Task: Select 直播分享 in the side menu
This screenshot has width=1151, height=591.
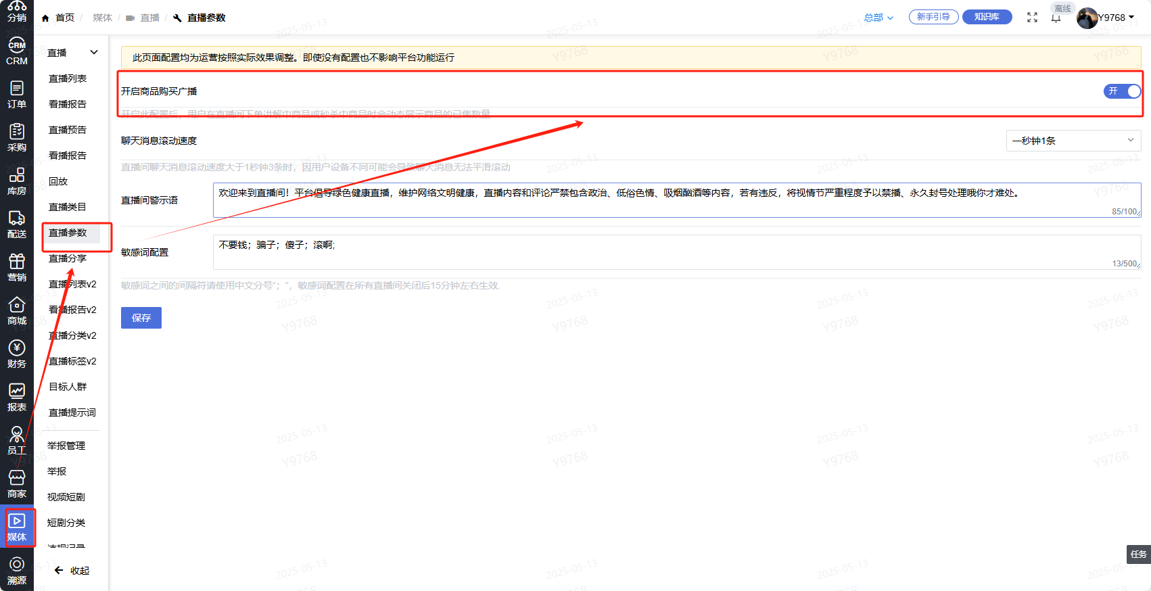Action: (68, 258)
